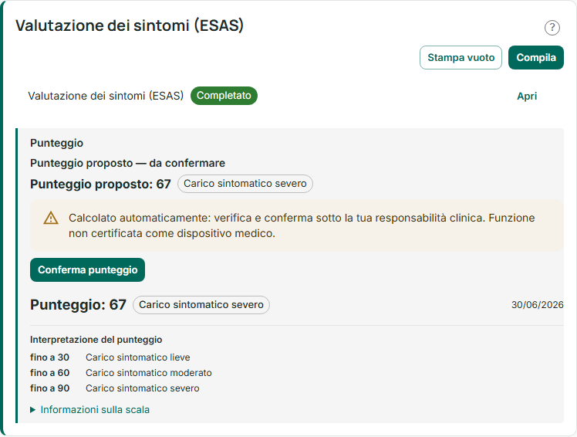Click the warning triangle icon

[51, 218]
